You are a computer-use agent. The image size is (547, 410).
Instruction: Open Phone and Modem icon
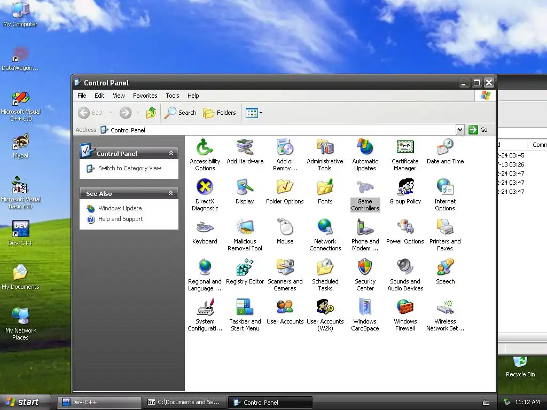[365, 235]
